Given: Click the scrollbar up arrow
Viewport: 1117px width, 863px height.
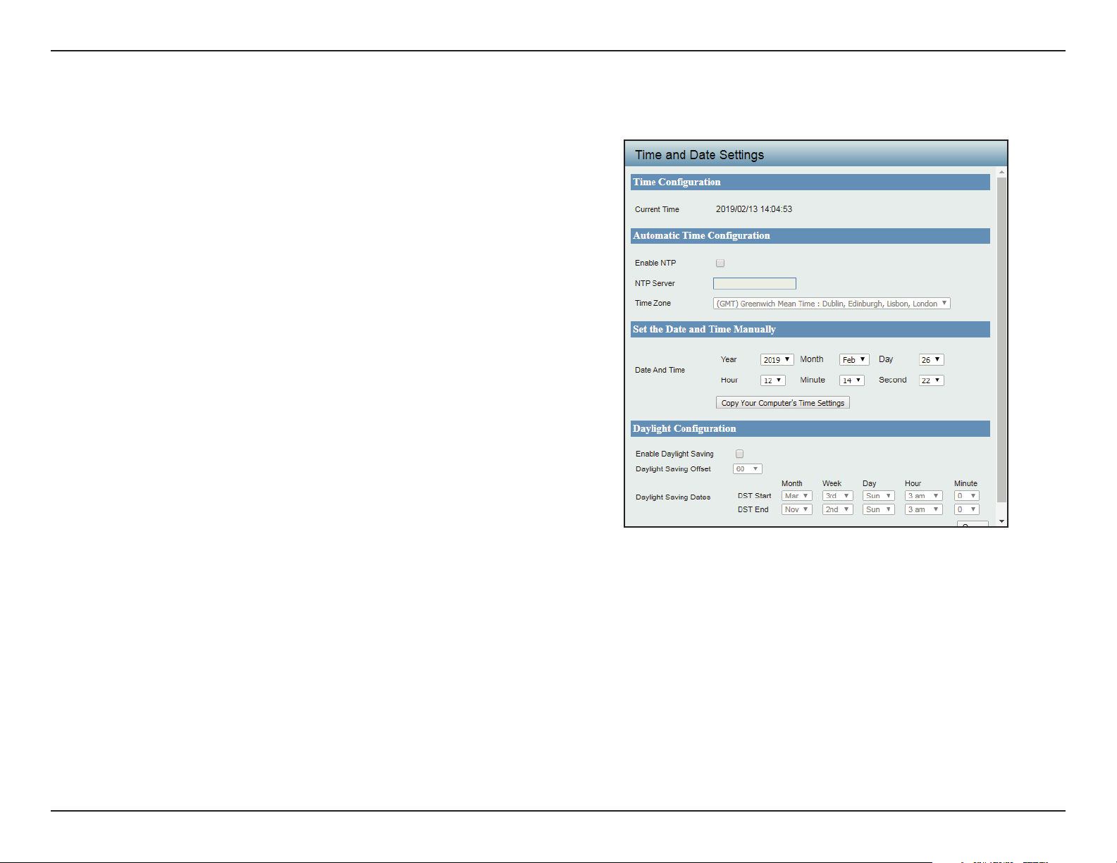Looking at the screenshot, I should (x=1001, y=172).
